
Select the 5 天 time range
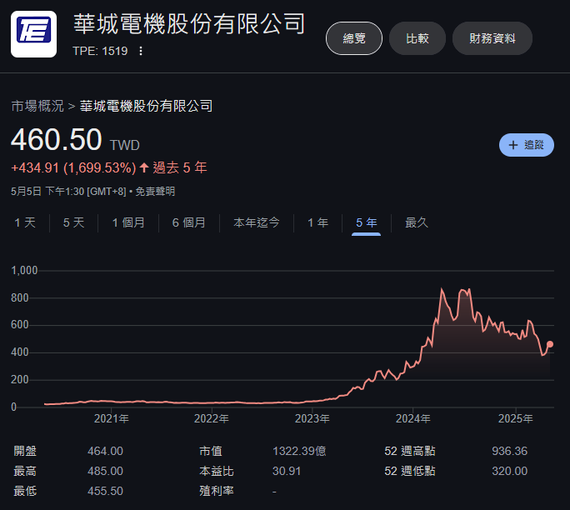tap(74, 222)
